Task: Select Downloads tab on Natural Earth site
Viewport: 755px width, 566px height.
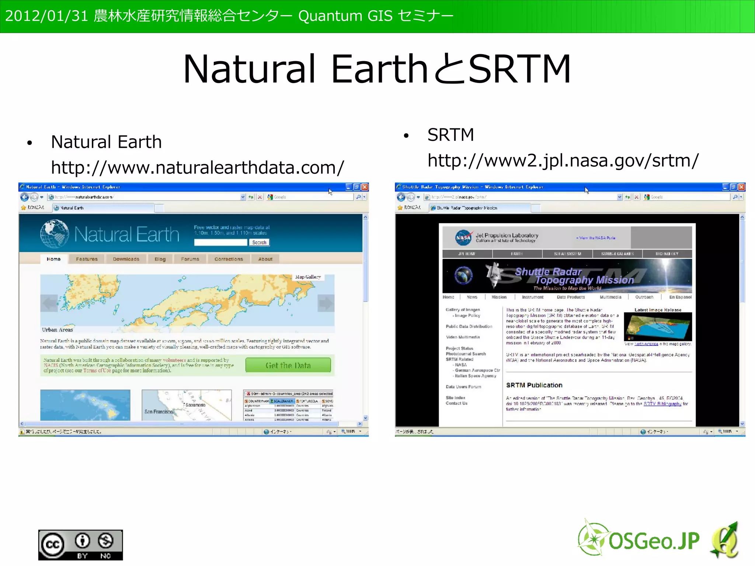Action: pyautogui.click(x=126, y=259)
